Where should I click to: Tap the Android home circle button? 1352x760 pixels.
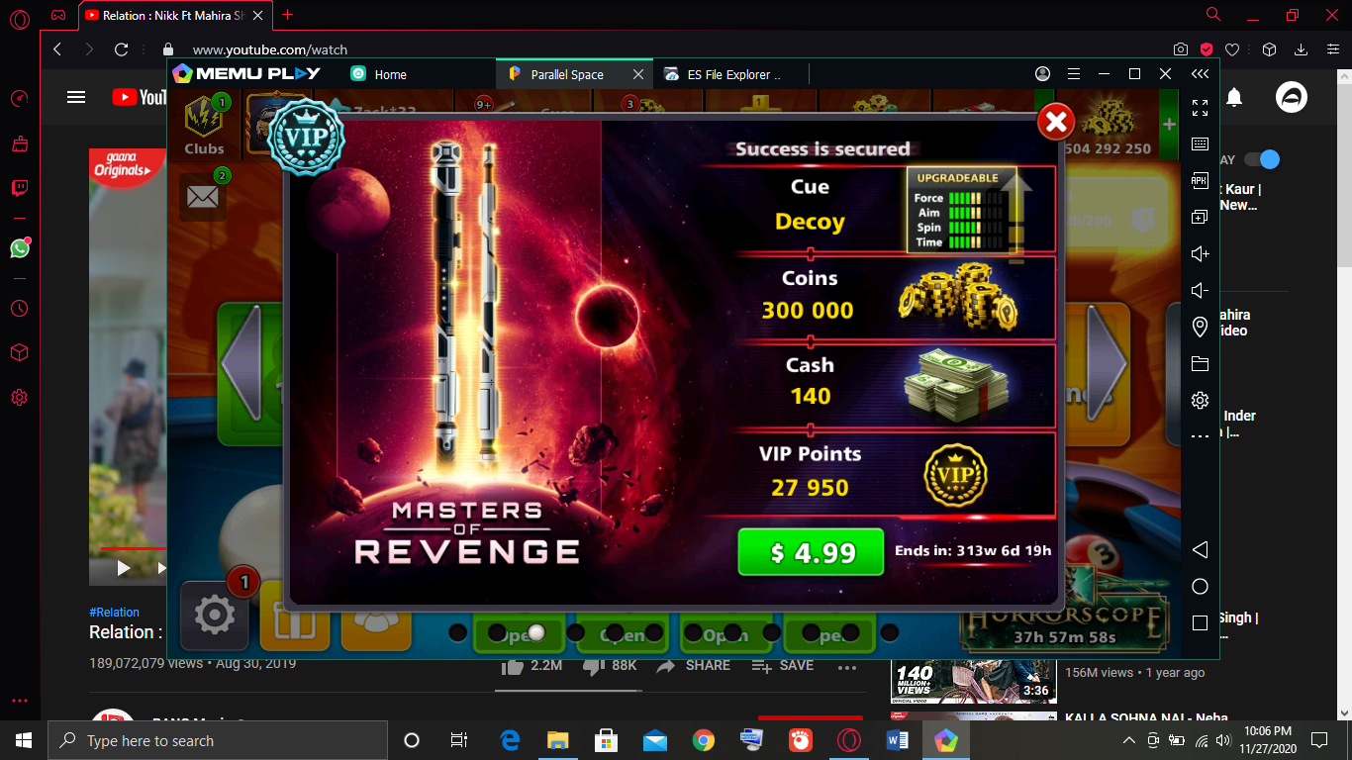(x=1200, y=586)
